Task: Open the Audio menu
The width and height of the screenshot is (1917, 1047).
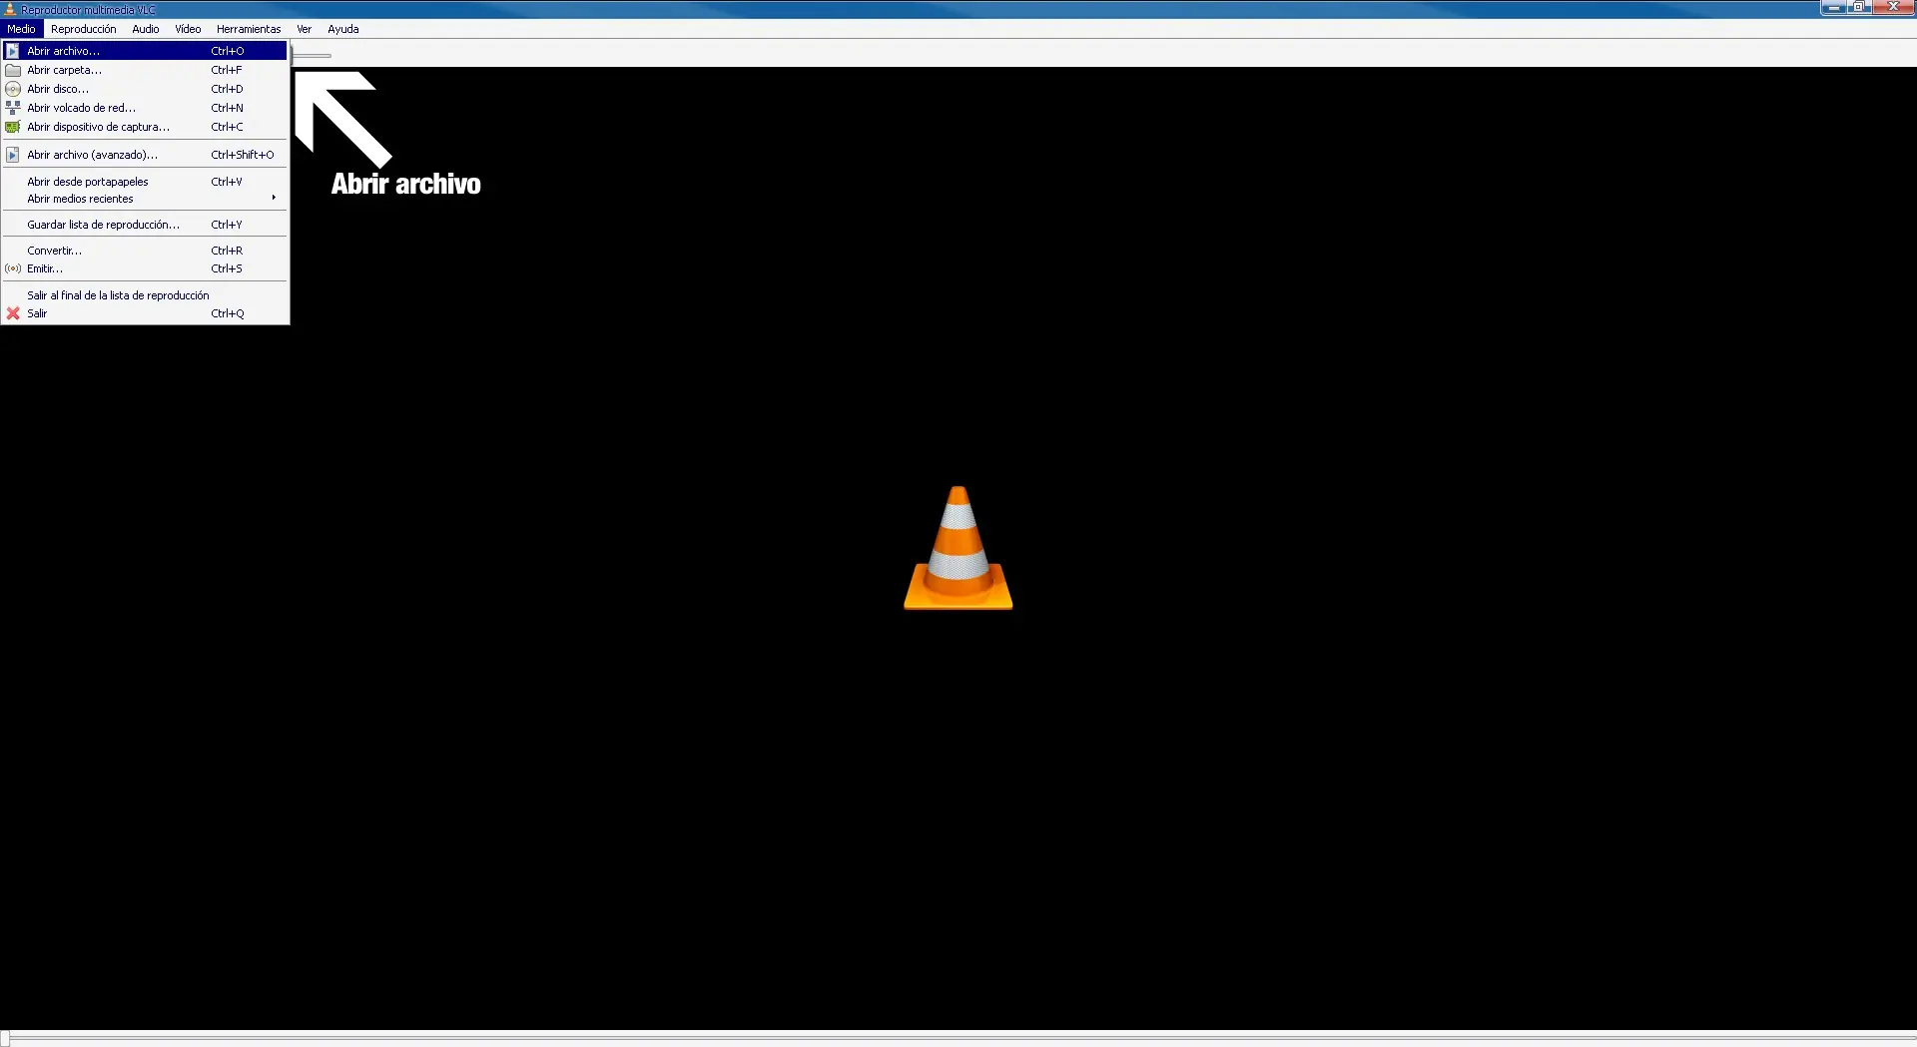Action: click(146, 29)
